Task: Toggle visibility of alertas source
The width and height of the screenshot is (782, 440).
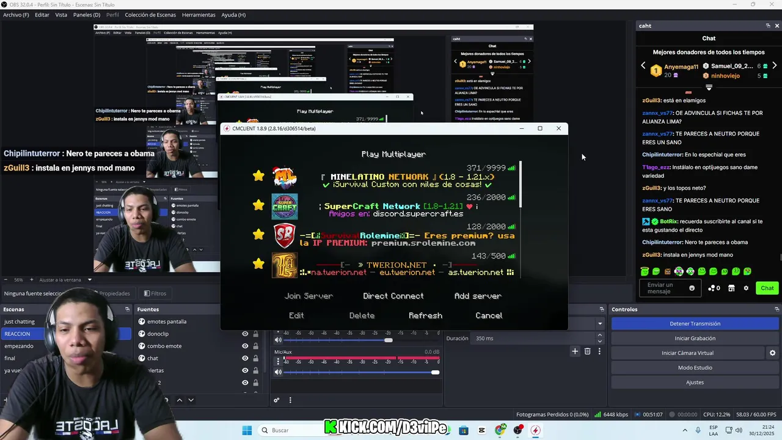Action: (x=245, y=370)
